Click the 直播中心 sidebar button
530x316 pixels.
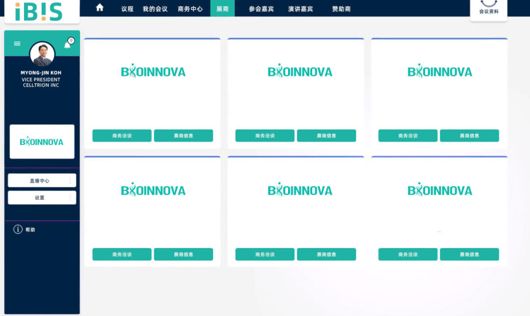(42, 181)
